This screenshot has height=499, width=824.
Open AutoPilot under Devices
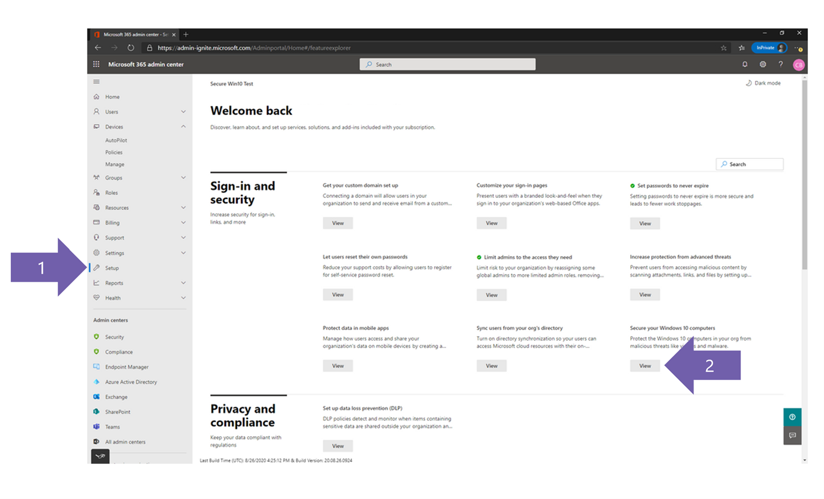coord(116,140)
